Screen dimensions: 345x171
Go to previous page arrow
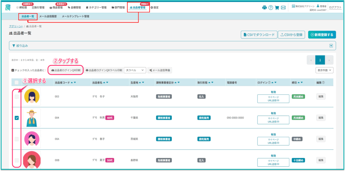point(311,60)
